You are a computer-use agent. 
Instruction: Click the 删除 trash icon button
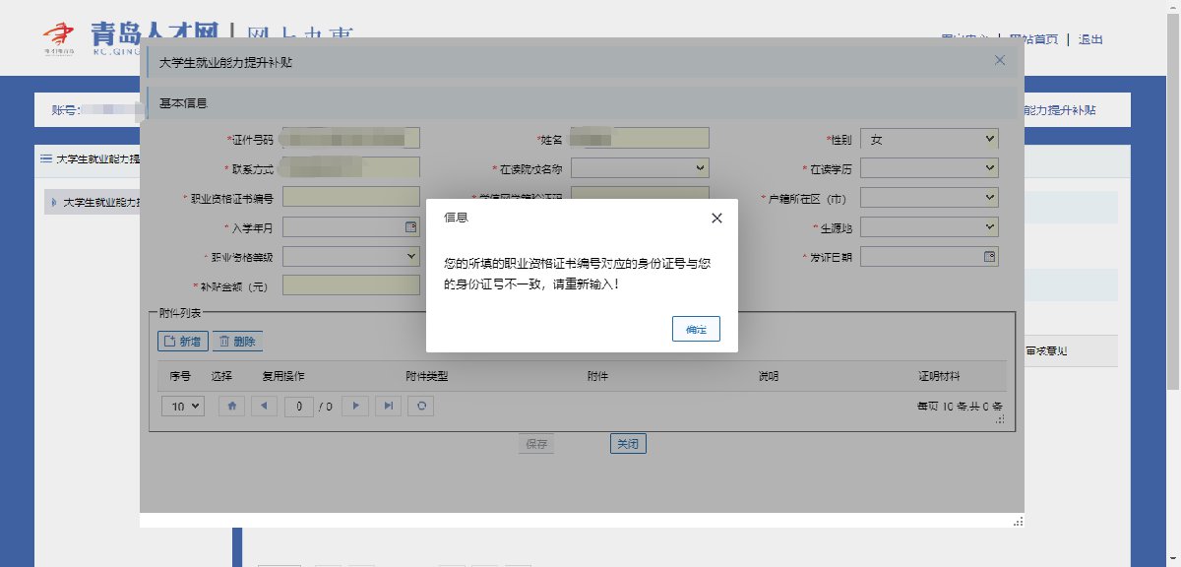237,341
